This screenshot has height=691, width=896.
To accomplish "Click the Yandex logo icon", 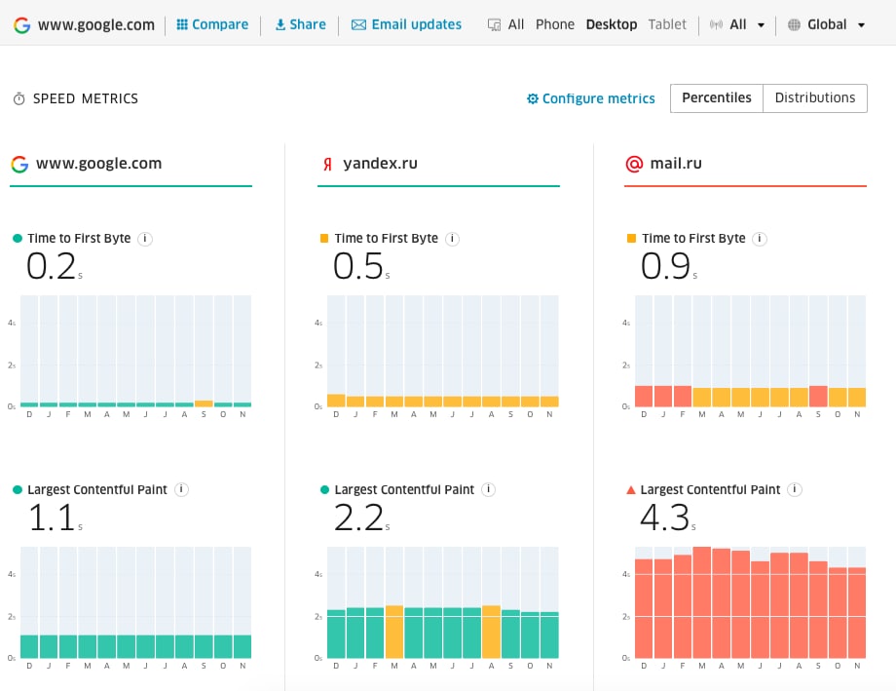I will 327,164.
